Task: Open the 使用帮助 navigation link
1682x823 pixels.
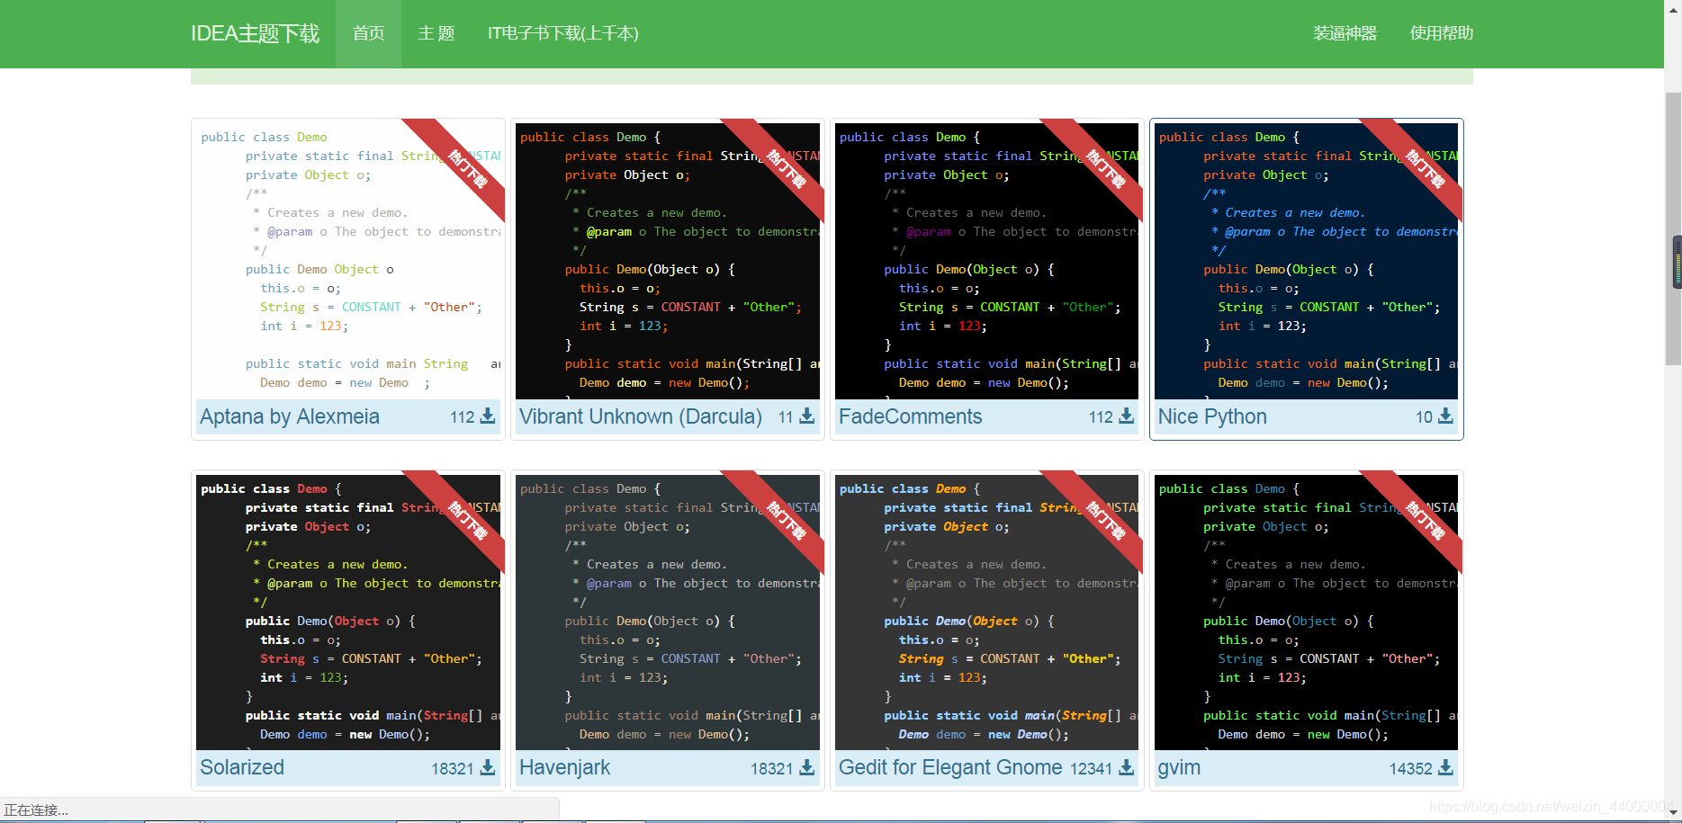Action: [1441, 33]
